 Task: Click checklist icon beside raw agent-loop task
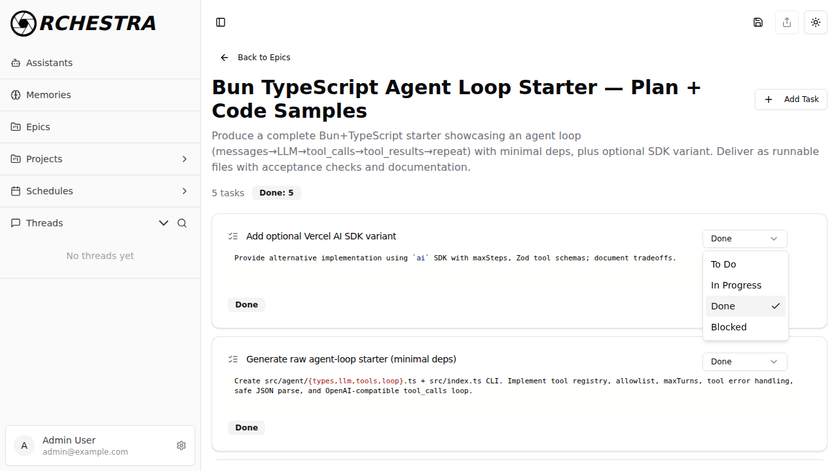point(233,359)
